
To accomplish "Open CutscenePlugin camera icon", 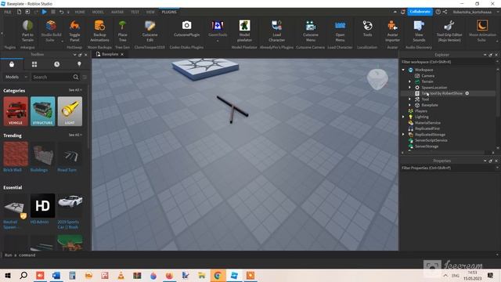I will coord(186,29).
